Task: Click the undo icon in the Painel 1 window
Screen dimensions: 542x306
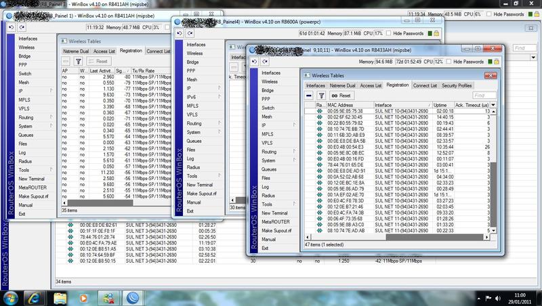Action: (x=12, y=27)
